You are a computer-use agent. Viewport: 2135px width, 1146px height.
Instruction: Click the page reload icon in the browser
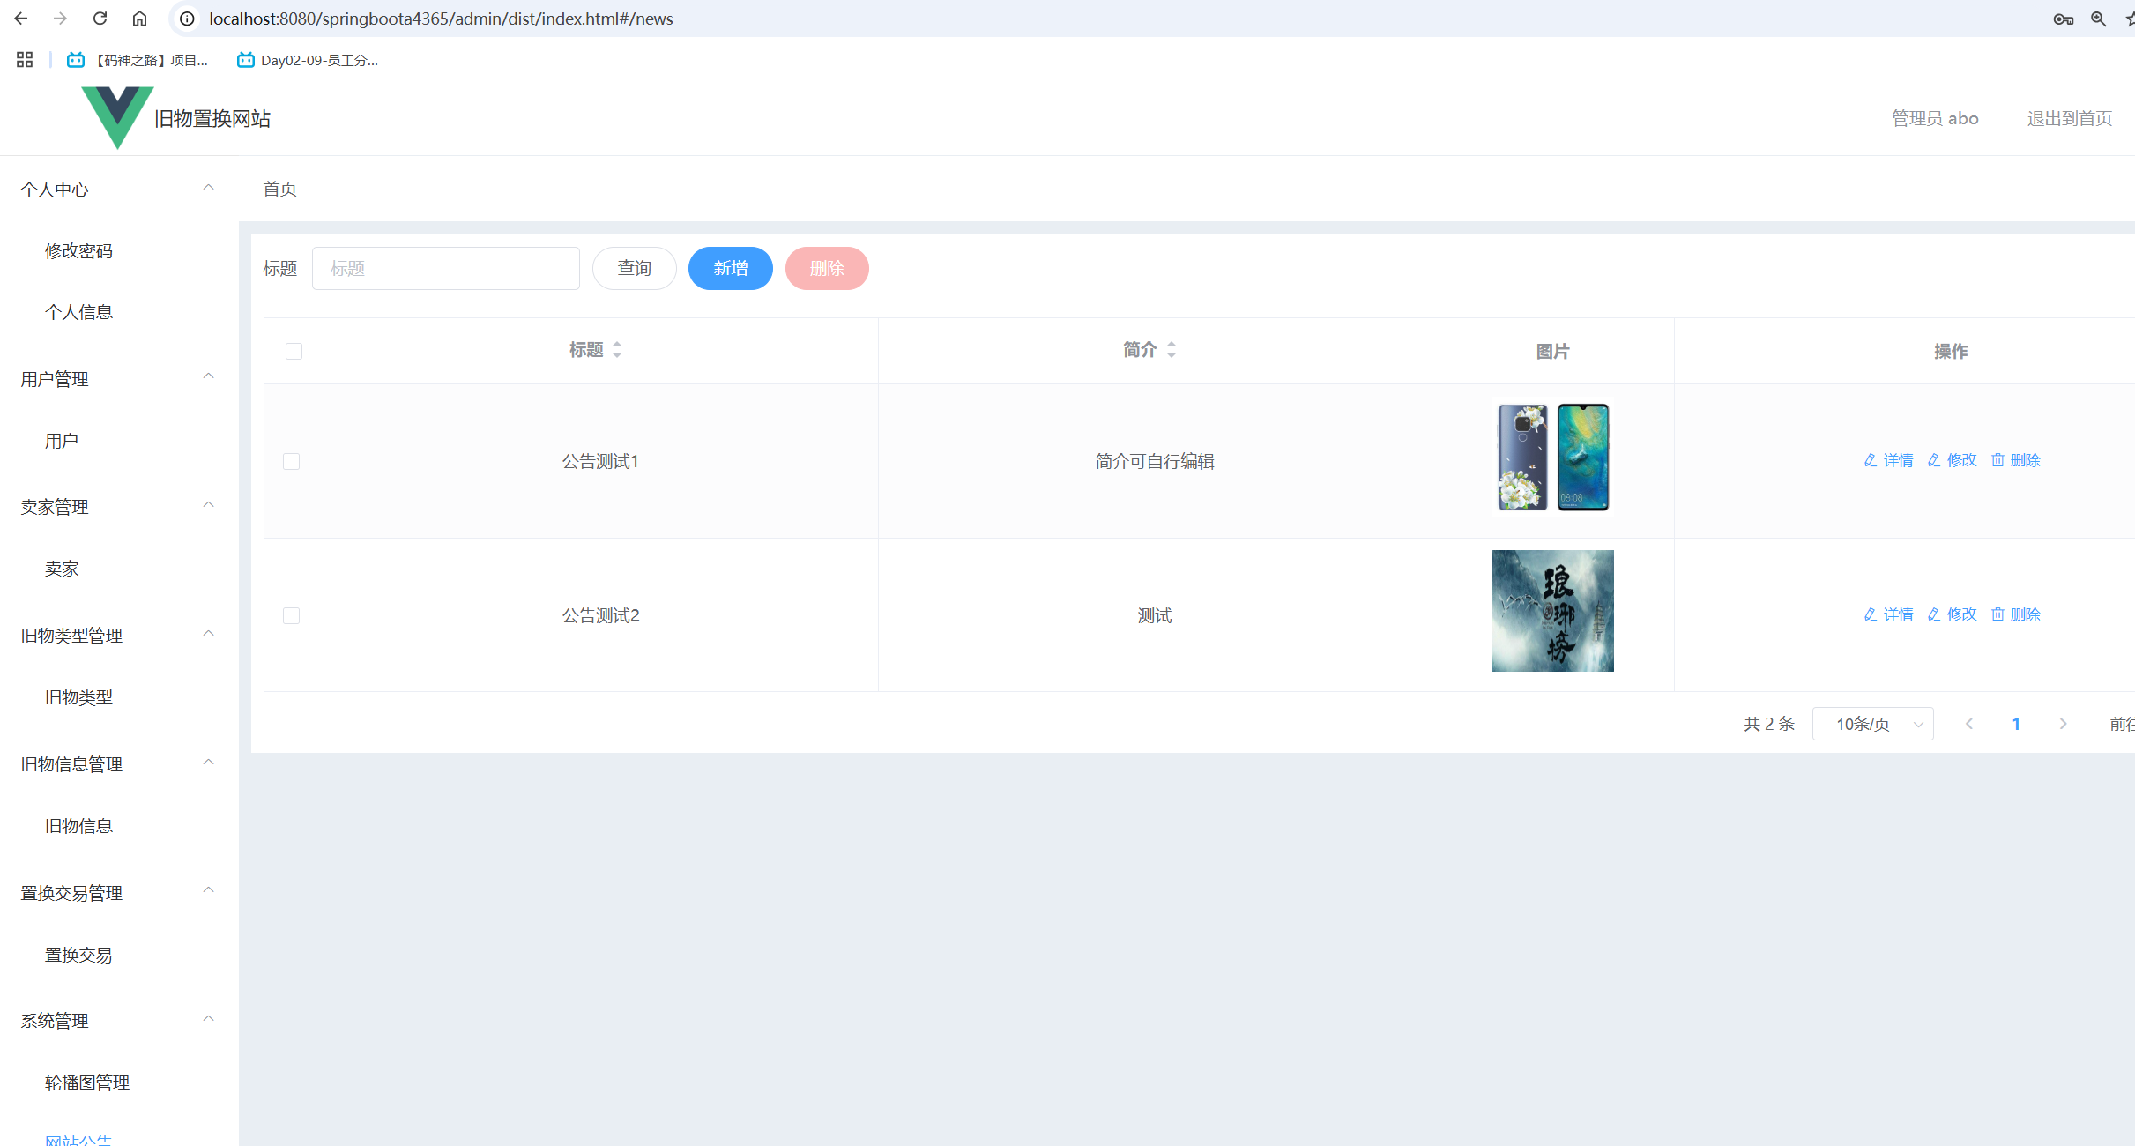[99, 18]
